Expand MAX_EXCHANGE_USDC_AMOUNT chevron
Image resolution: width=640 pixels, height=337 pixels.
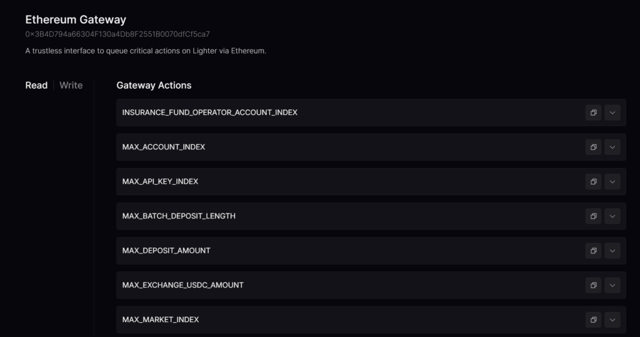[612, 285]
